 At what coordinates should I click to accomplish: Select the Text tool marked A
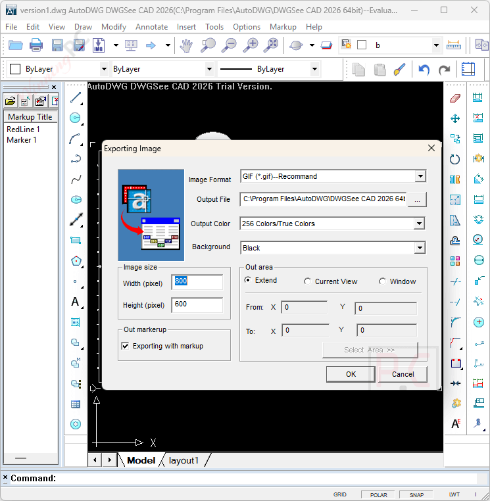coord(75,302)
